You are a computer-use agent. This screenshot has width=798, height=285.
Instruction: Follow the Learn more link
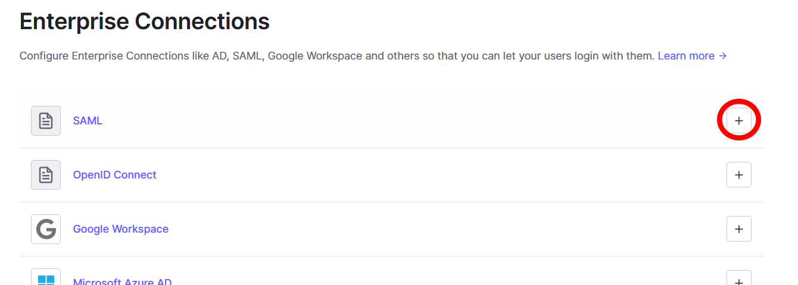tap(686, 56)
